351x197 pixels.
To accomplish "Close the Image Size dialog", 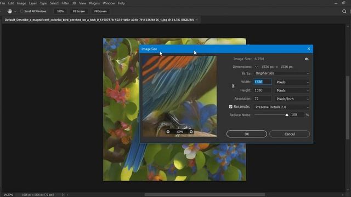I will pos(309,49).
